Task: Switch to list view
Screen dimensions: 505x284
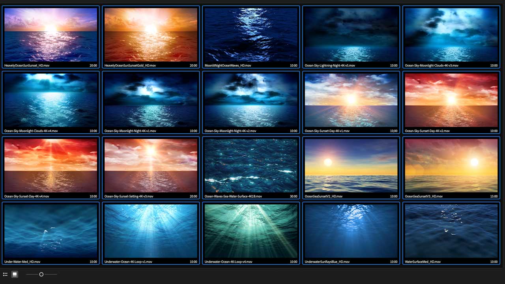Action: pos(5,274)
